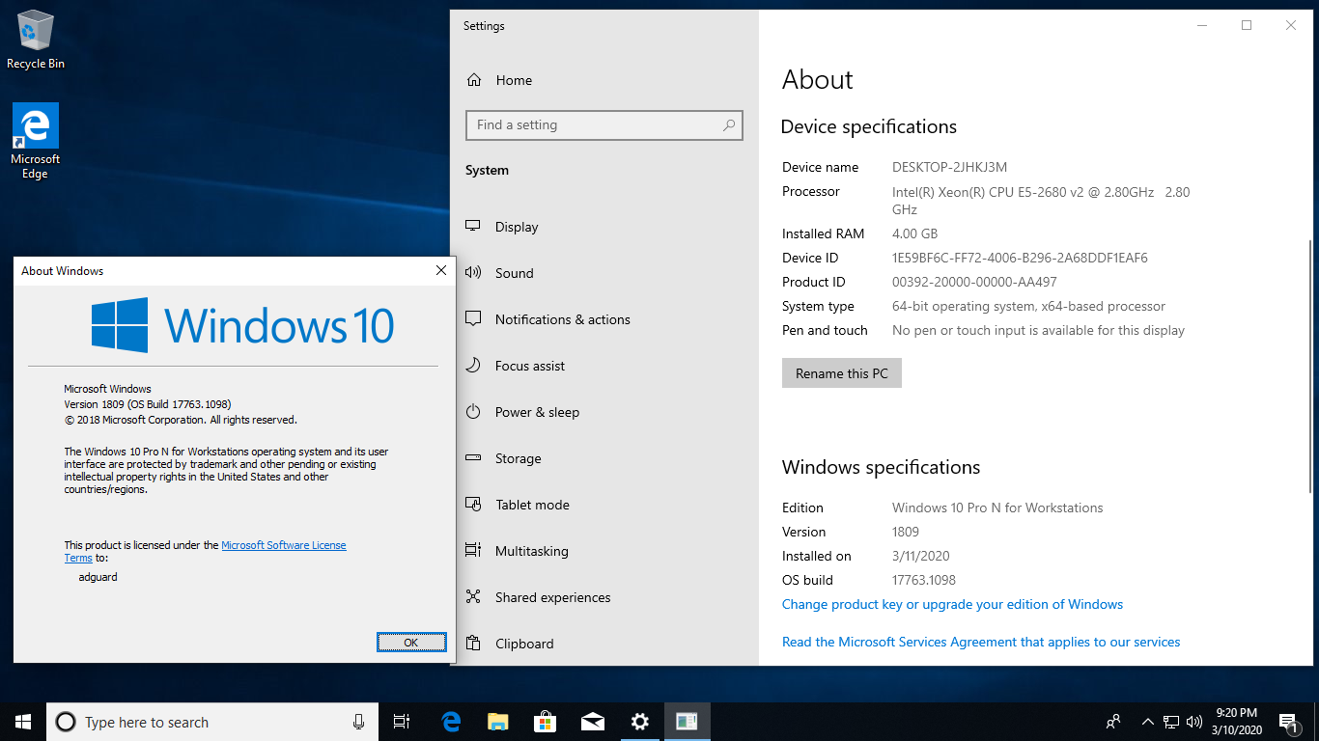
Task: Click the Multitasking icon
Action: pyautogui.click(x=473, y=551)
